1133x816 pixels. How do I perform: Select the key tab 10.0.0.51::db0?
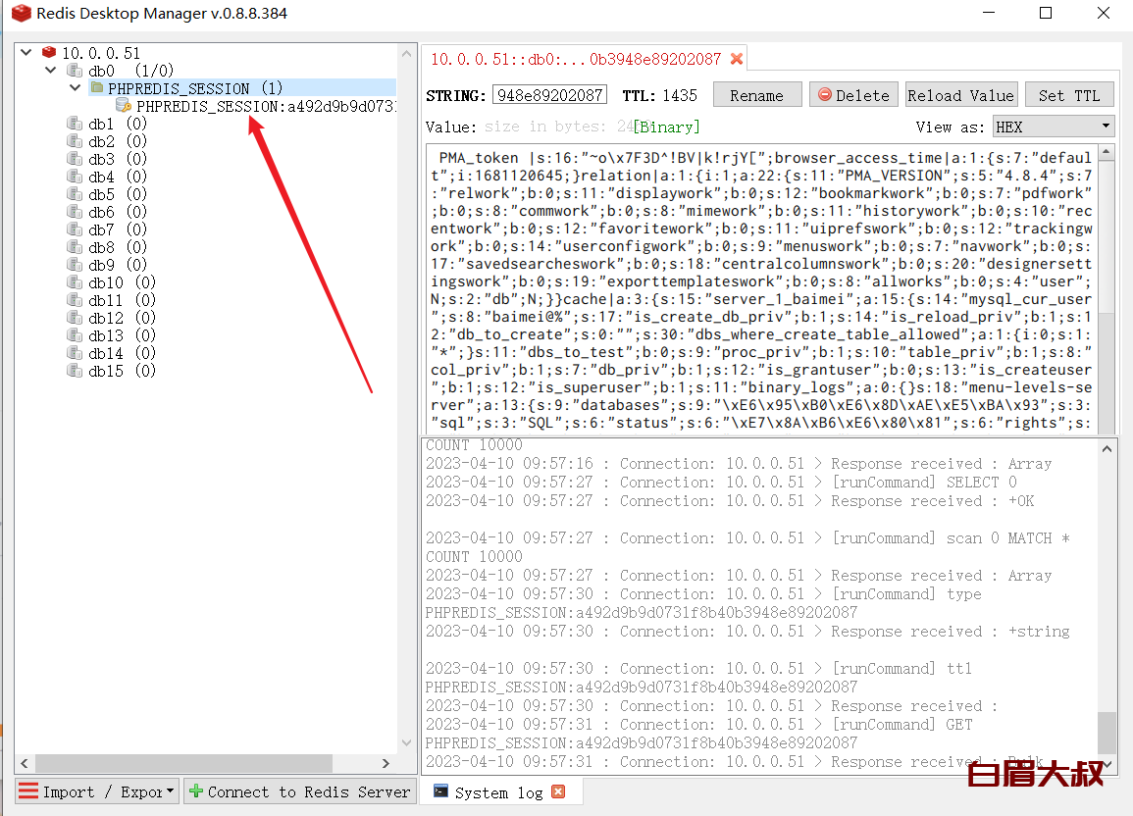(x=584, y=59)
